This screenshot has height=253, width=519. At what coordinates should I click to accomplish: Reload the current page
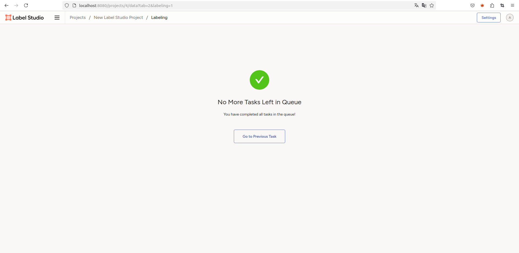coord(26,5)
